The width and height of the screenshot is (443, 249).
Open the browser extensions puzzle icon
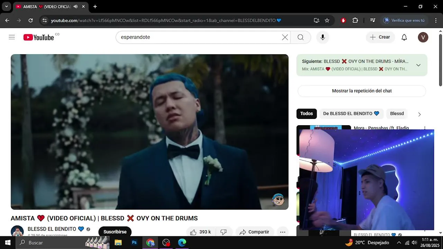tap(355, 20)
